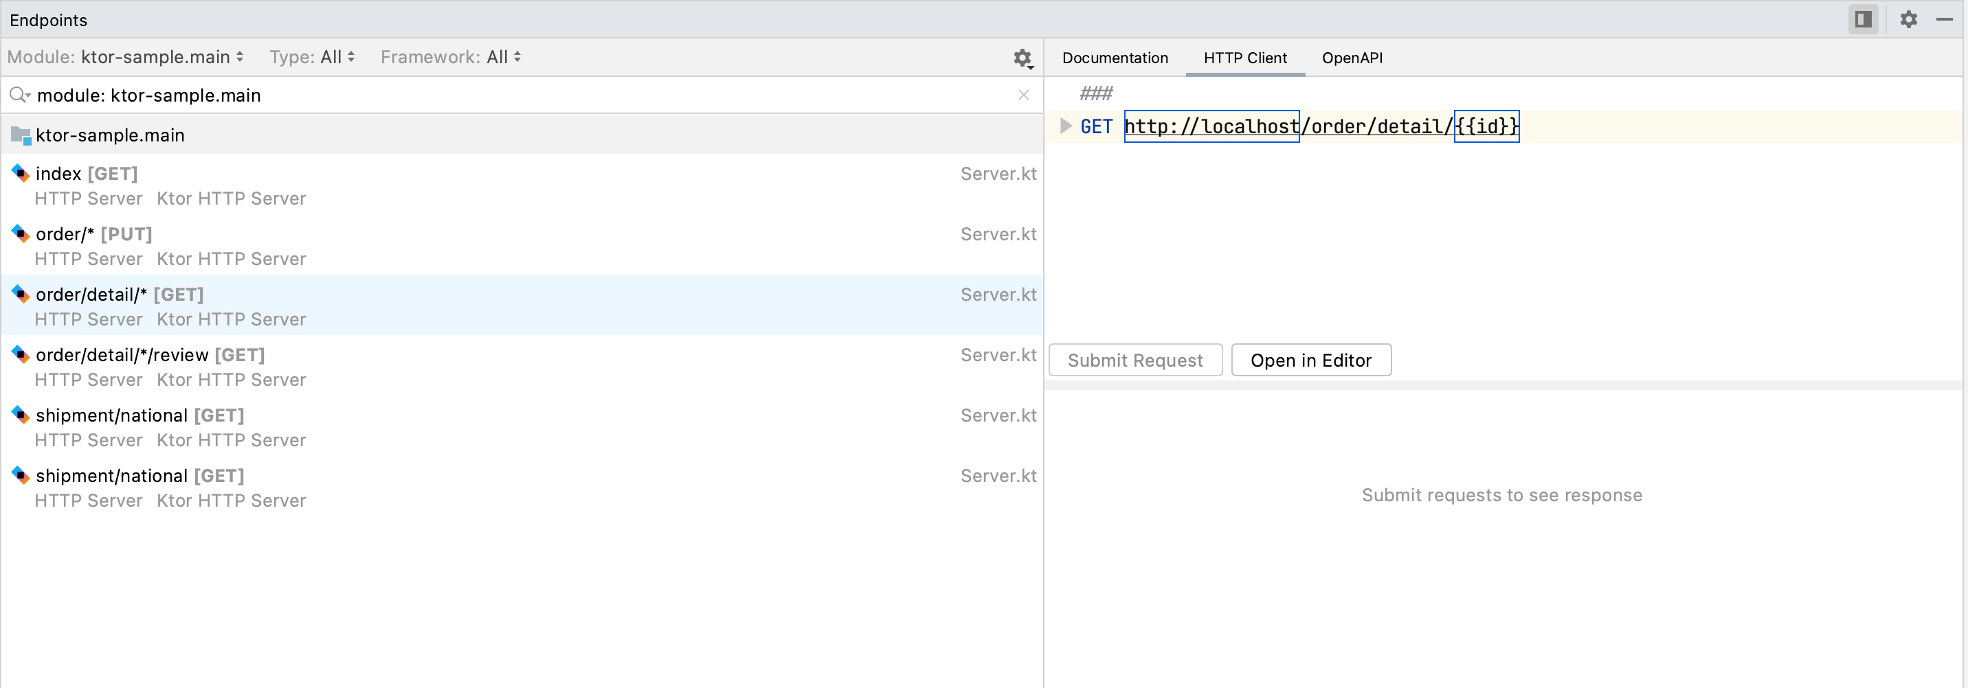Click the ktor-sample.main module folder icon
This screenshot has height=688, width=1968.
pos(21,136)
